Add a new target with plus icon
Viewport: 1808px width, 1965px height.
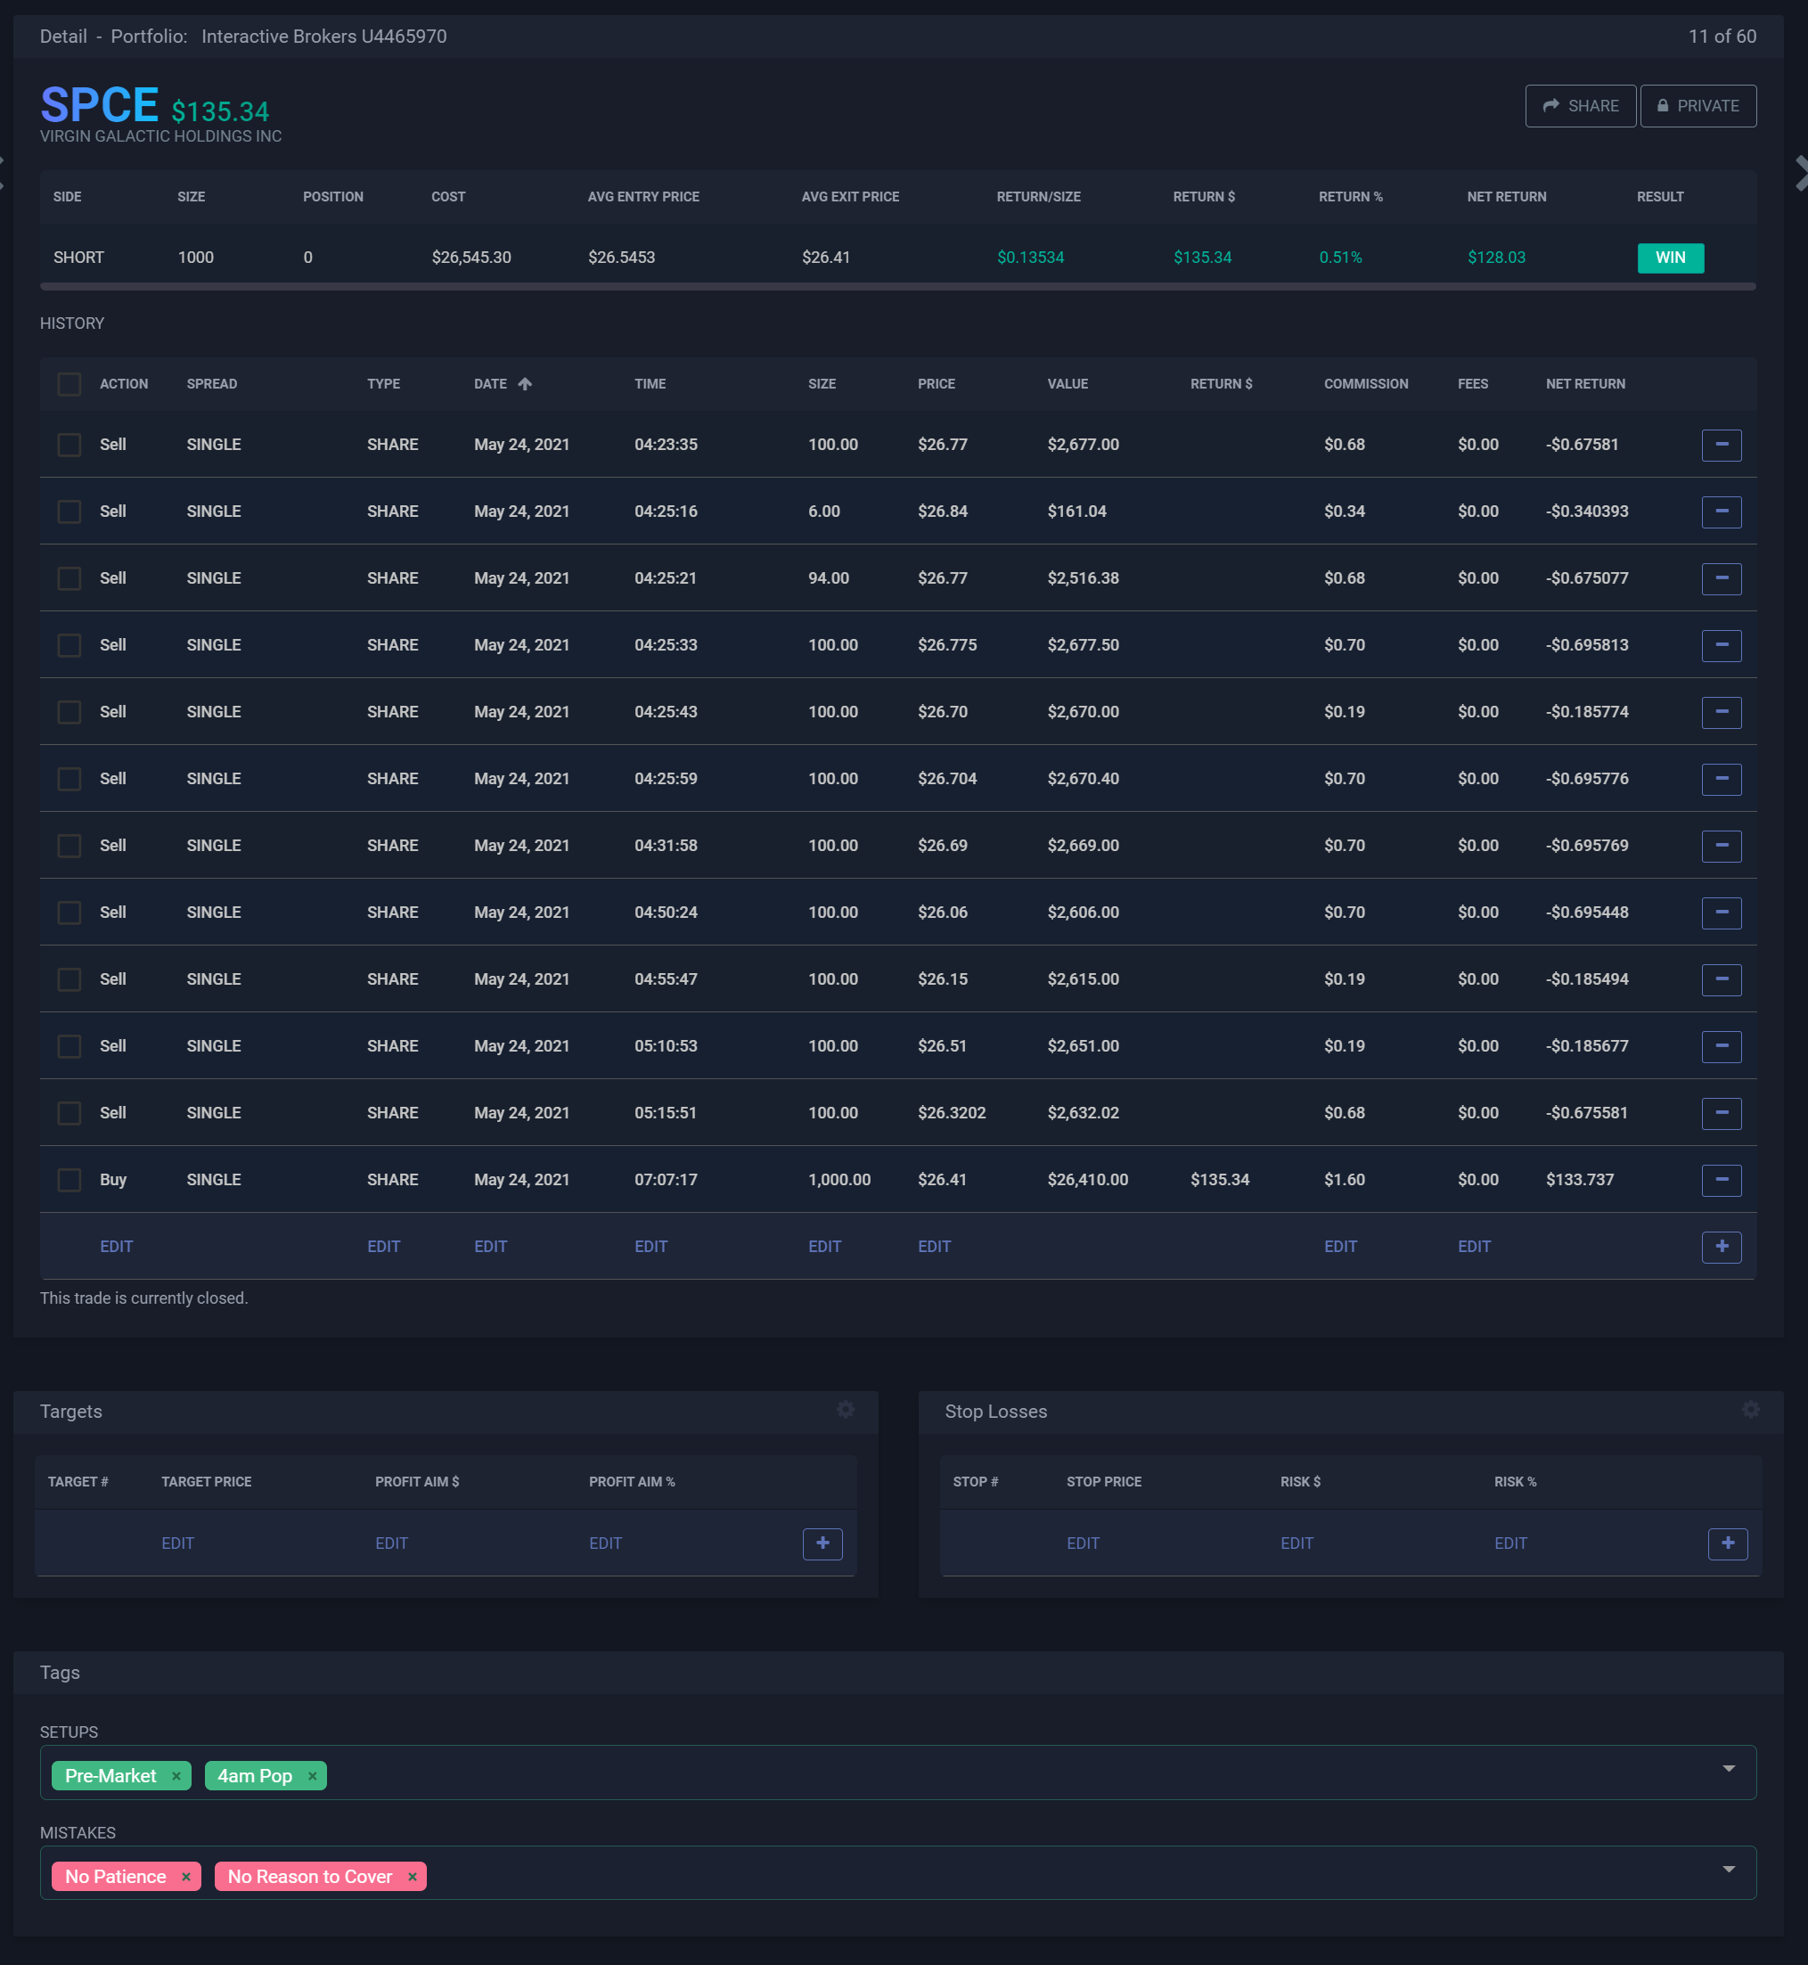822,1543
